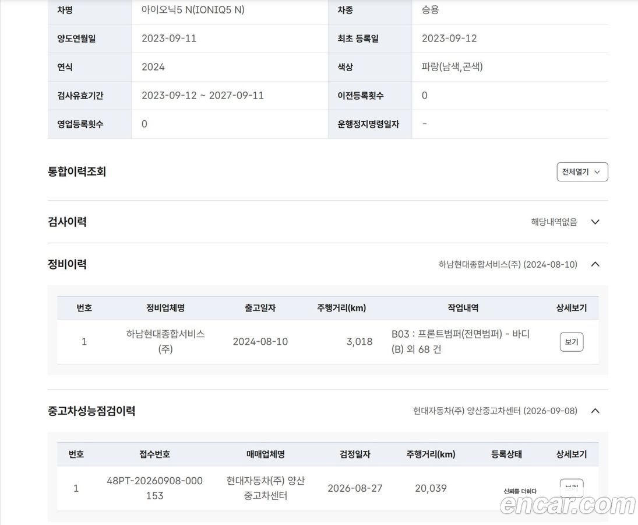Collapse the 정비이력 section chevron

(x=595, y=264)
